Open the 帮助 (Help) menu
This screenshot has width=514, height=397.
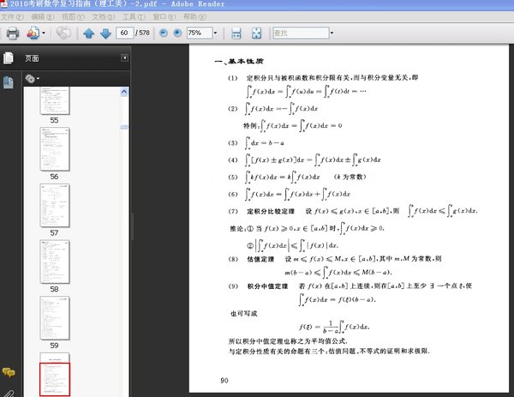pyautogui.click(x=194, y=17)
